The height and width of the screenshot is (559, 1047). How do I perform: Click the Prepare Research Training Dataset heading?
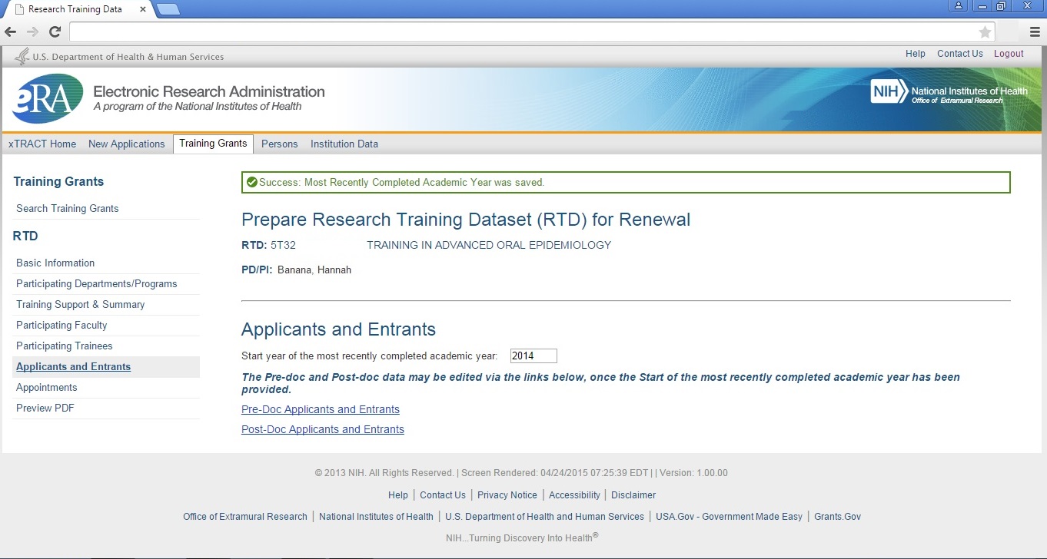tap(466, 220)
